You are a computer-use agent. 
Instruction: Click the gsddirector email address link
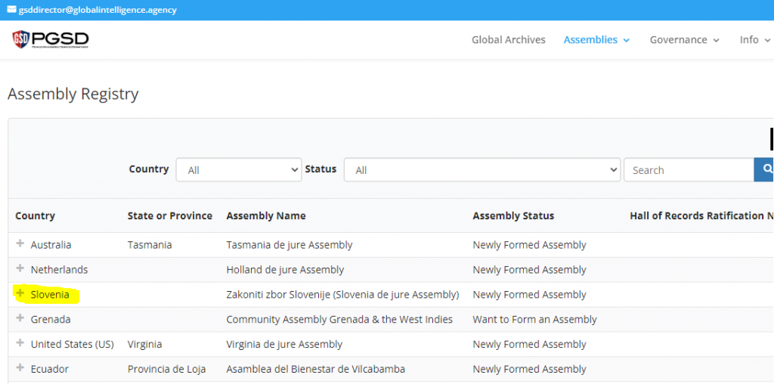98,10
